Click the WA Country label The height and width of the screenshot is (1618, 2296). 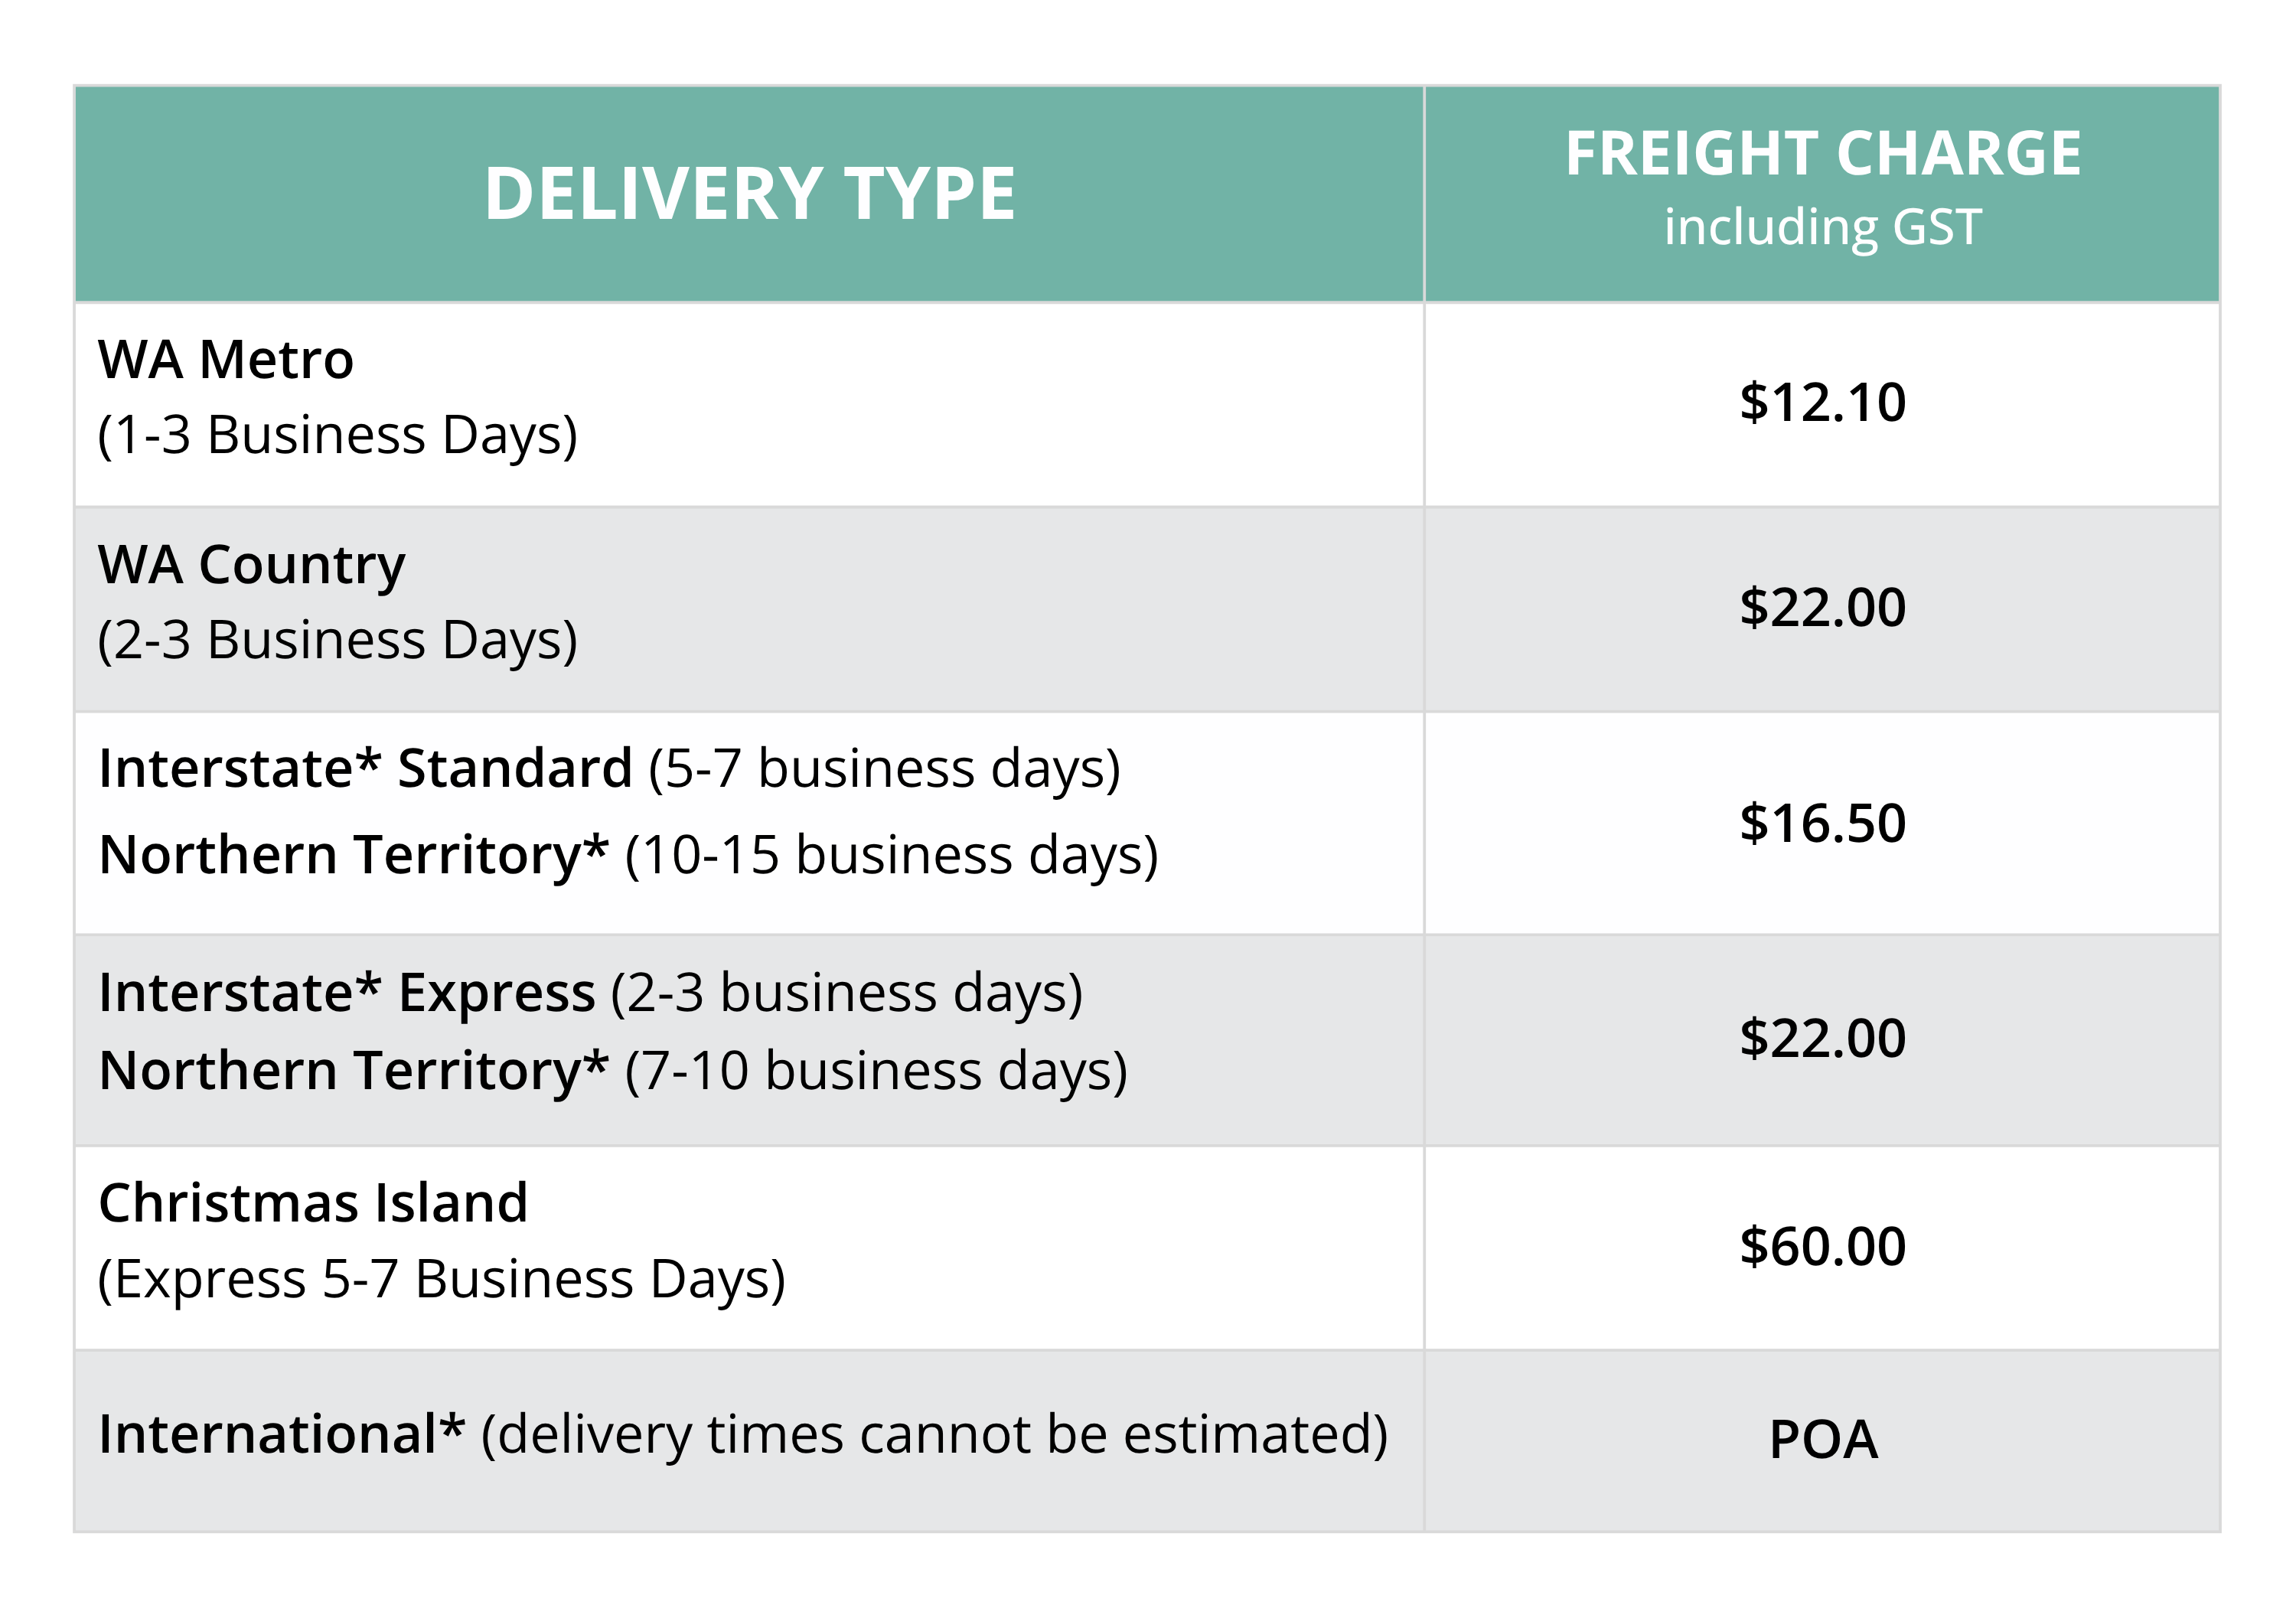[252, 565]
